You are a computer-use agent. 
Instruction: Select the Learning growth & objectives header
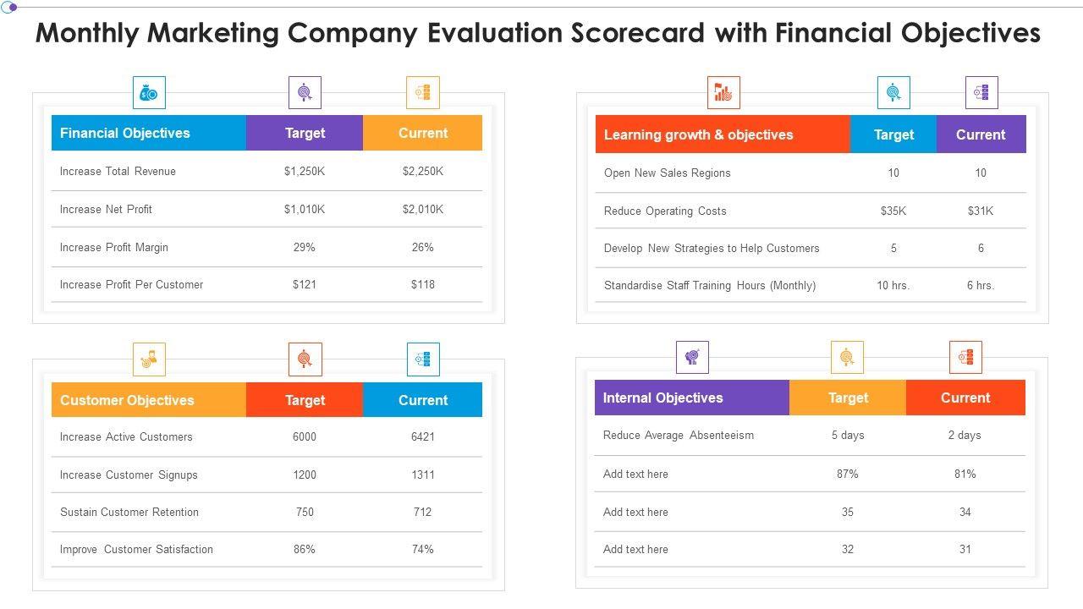point(698,135)
